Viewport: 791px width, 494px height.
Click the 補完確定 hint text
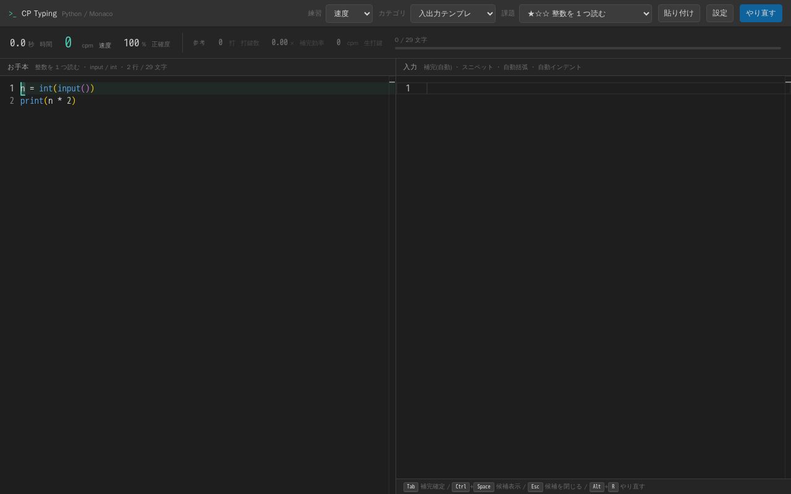point(433,487)
